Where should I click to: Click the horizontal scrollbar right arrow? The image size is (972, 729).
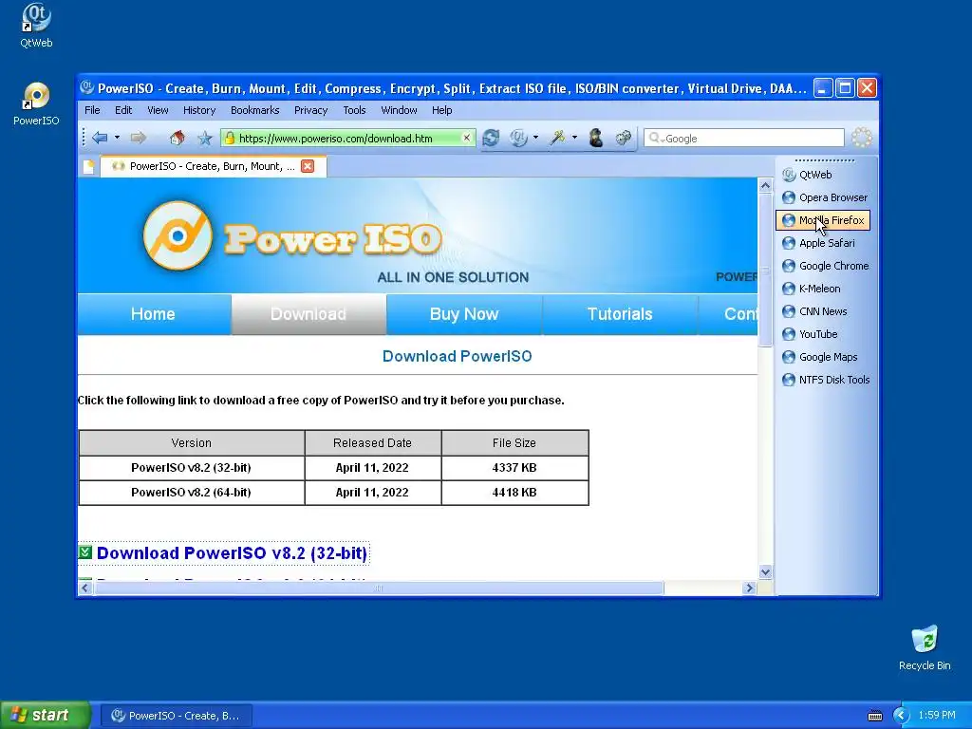click(x=750, y=588)
